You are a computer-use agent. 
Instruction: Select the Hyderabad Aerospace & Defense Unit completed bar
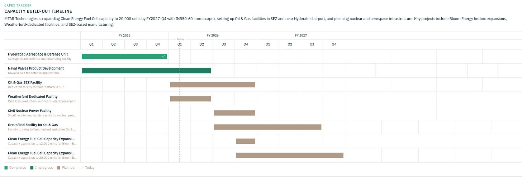pyautogui.click(x=124, y=56)
